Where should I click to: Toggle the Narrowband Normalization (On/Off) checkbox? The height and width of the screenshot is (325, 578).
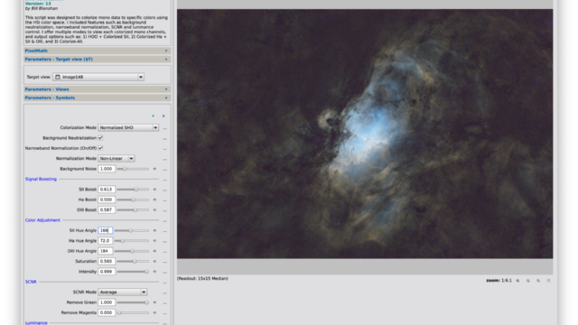tap(100, 148)
